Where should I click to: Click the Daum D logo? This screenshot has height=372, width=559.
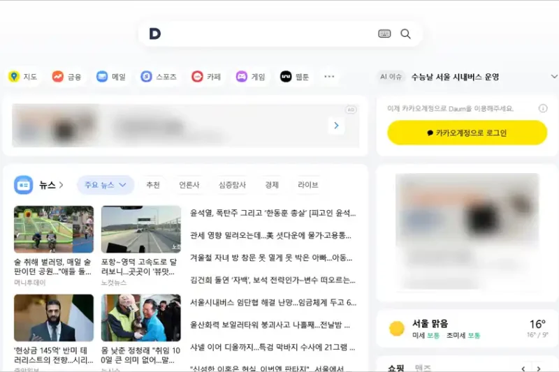pyautogui.click(x=155, y=34)
